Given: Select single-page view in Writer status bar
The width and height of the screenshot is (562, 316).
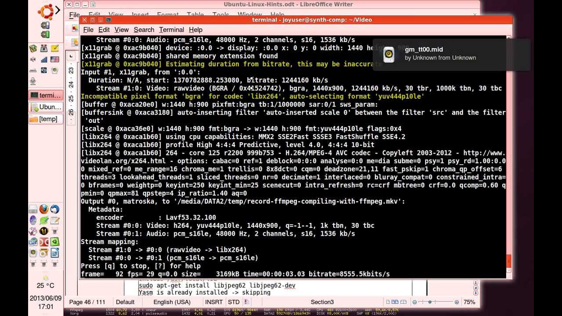Looking at the screenshot, I should pos(389,302).
